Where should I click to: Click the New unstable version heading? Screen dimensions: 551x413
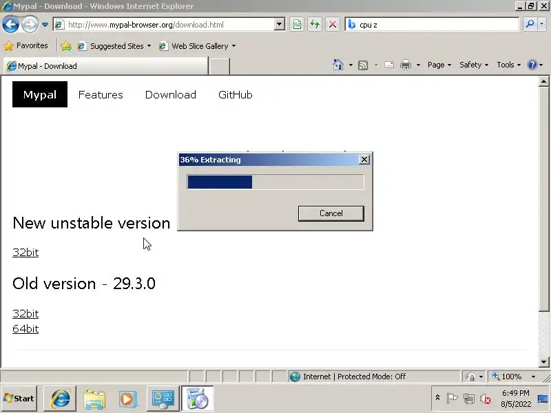point(92,223)
